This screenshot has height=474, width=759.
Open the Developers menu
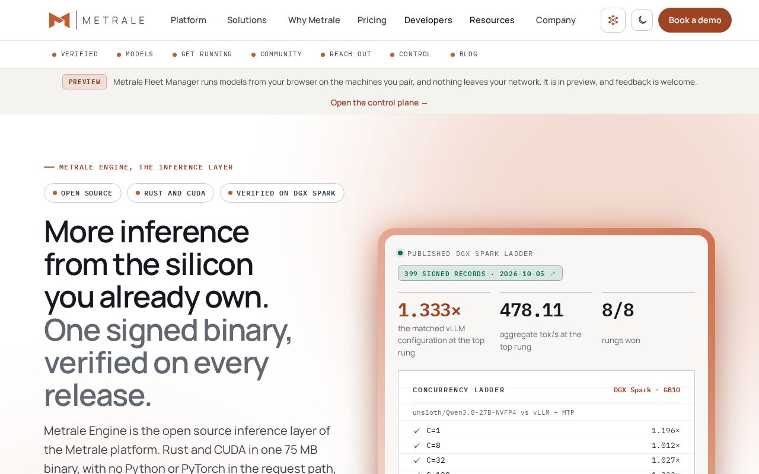pyautogui.click(x=428, y=20)
